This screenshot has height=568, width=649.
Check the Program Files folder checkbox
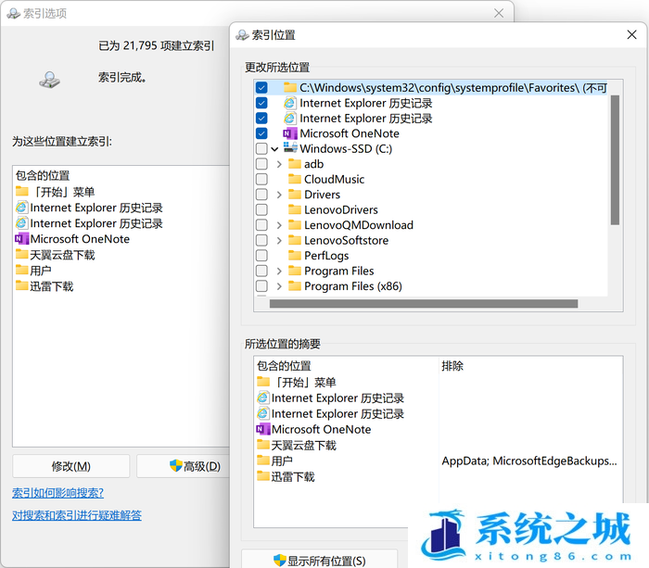click(261, 271)
